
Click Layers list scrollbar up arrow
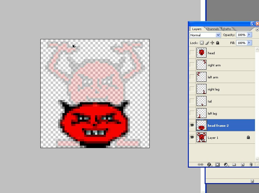click(257, 49)
